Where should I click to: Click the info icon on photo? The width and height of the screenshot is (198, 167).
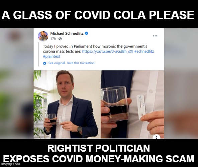[157, 138]
